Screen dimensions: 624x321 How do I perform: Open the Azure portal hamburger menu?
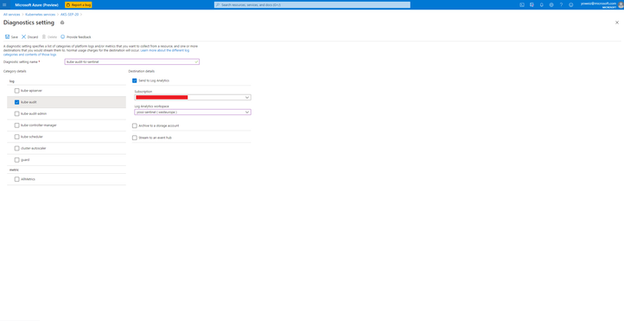point(5,5)
